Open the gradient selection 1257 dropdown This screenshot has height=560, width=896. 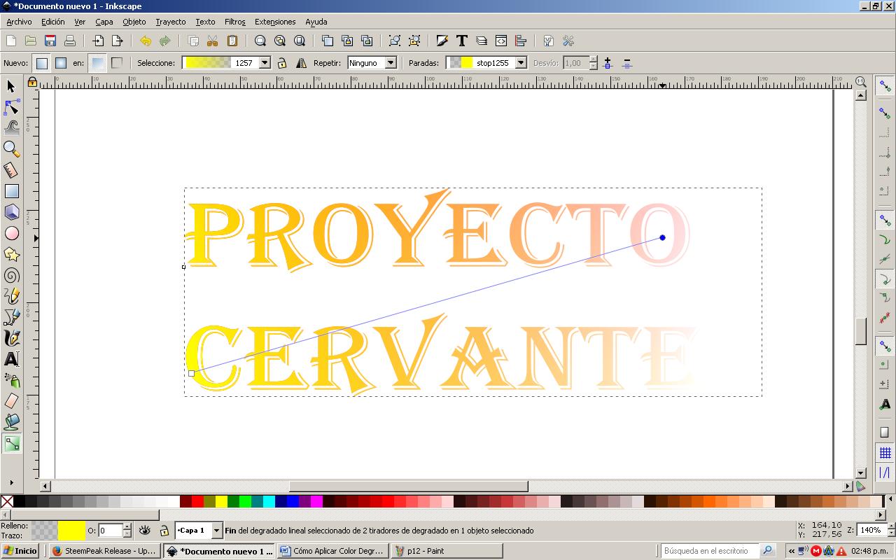[x=265, y=63]
